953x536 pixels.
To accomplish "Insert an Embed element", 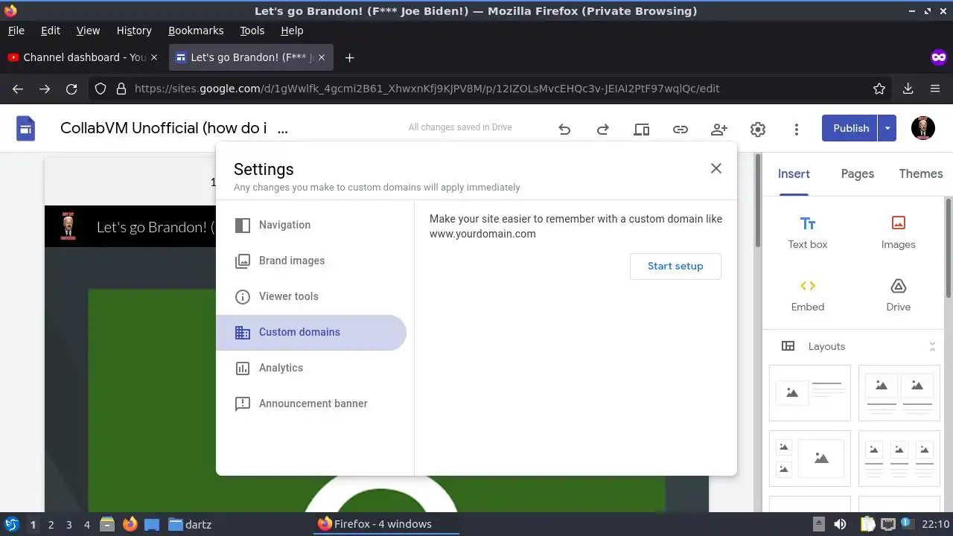I will pyautogui.click(x=808, y=295).
